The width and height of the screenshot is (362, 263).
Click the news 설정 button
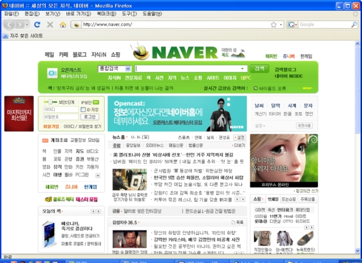point(239,138)
